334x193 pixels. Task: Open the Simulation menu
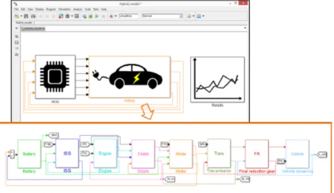click(x=64, y=9)
